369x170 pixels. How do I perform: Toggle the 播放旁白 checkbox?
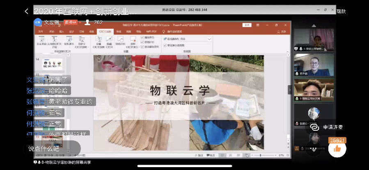[x=142, y=37]
